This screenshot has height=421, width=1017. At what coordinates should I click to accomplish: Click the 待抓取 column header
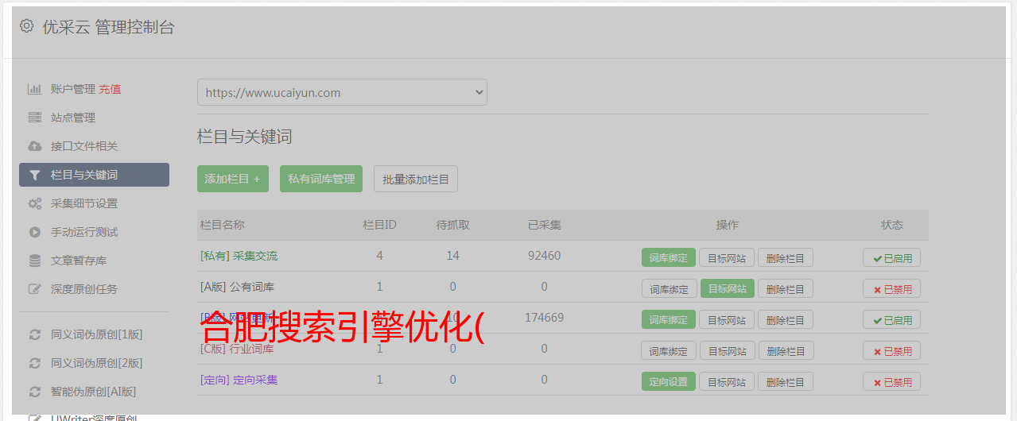[x=452, y=225]
